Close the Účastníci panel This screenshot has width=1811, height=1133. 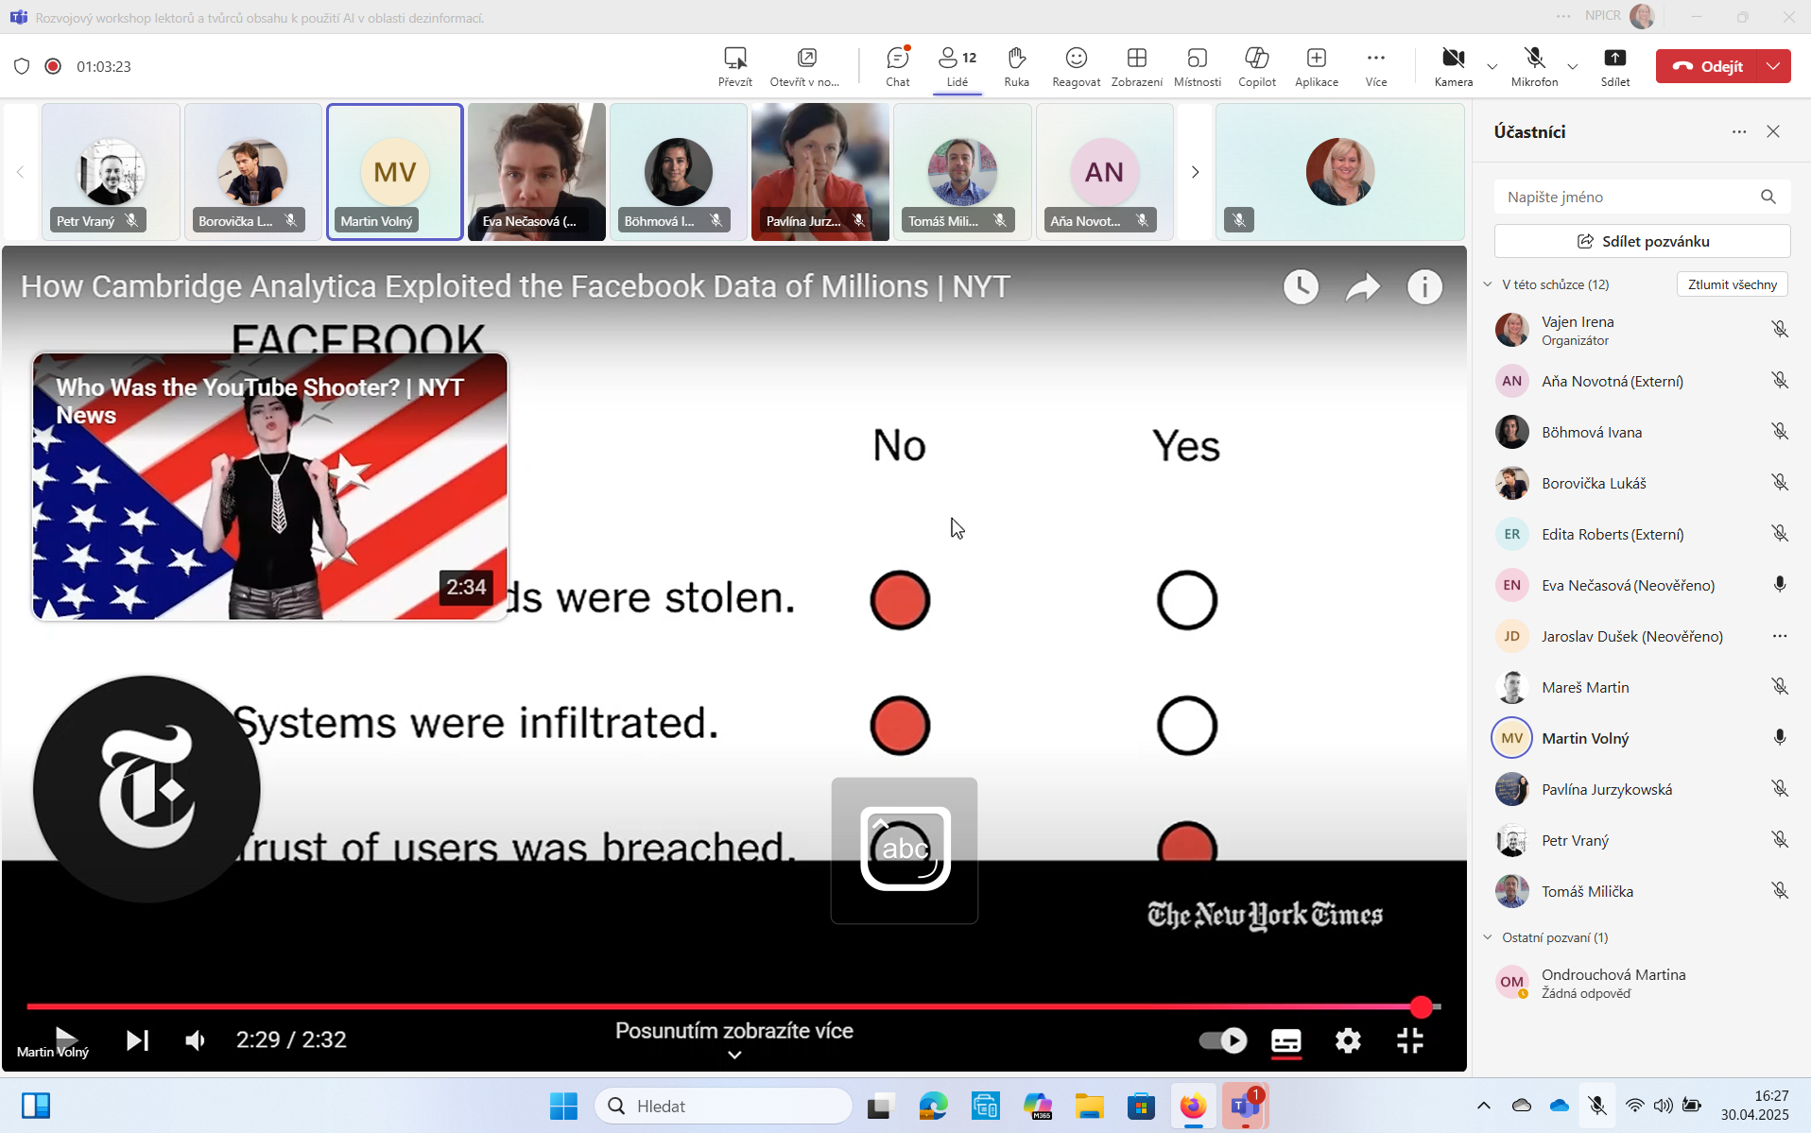point(1772,131)
